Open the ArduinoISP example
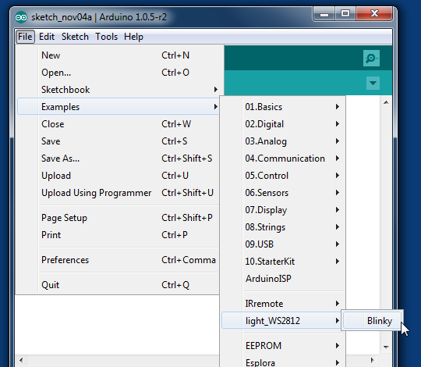This screenshot has height=367, width=421. [283, 279]
